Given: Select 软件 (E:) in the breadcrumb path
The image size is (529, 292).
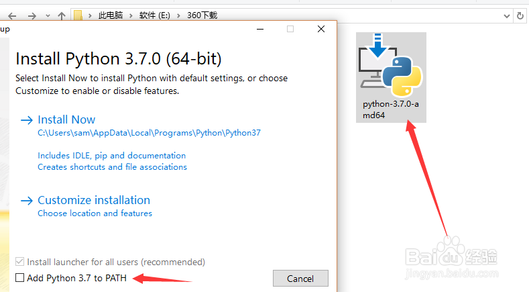Looking at the screenshot, I should pyautogui.click(x=160, y=15).
